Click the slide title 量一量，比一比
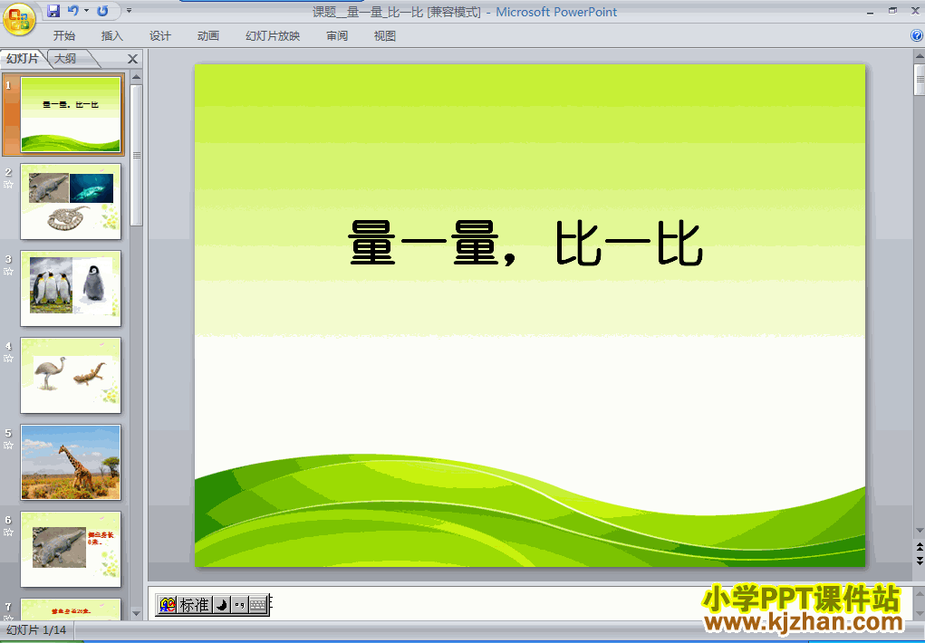Viewport: 925px width, 643px height. (x=525, y=243)
